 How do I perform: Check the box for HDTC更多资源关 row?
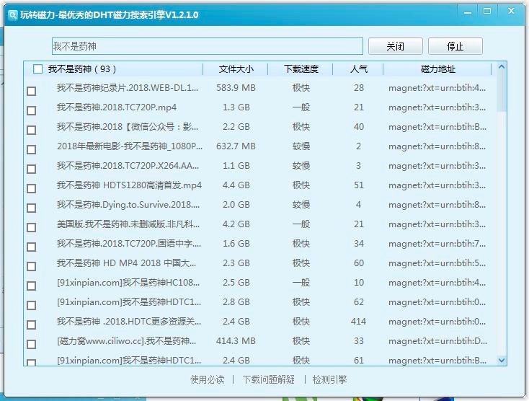pos(32,325)
